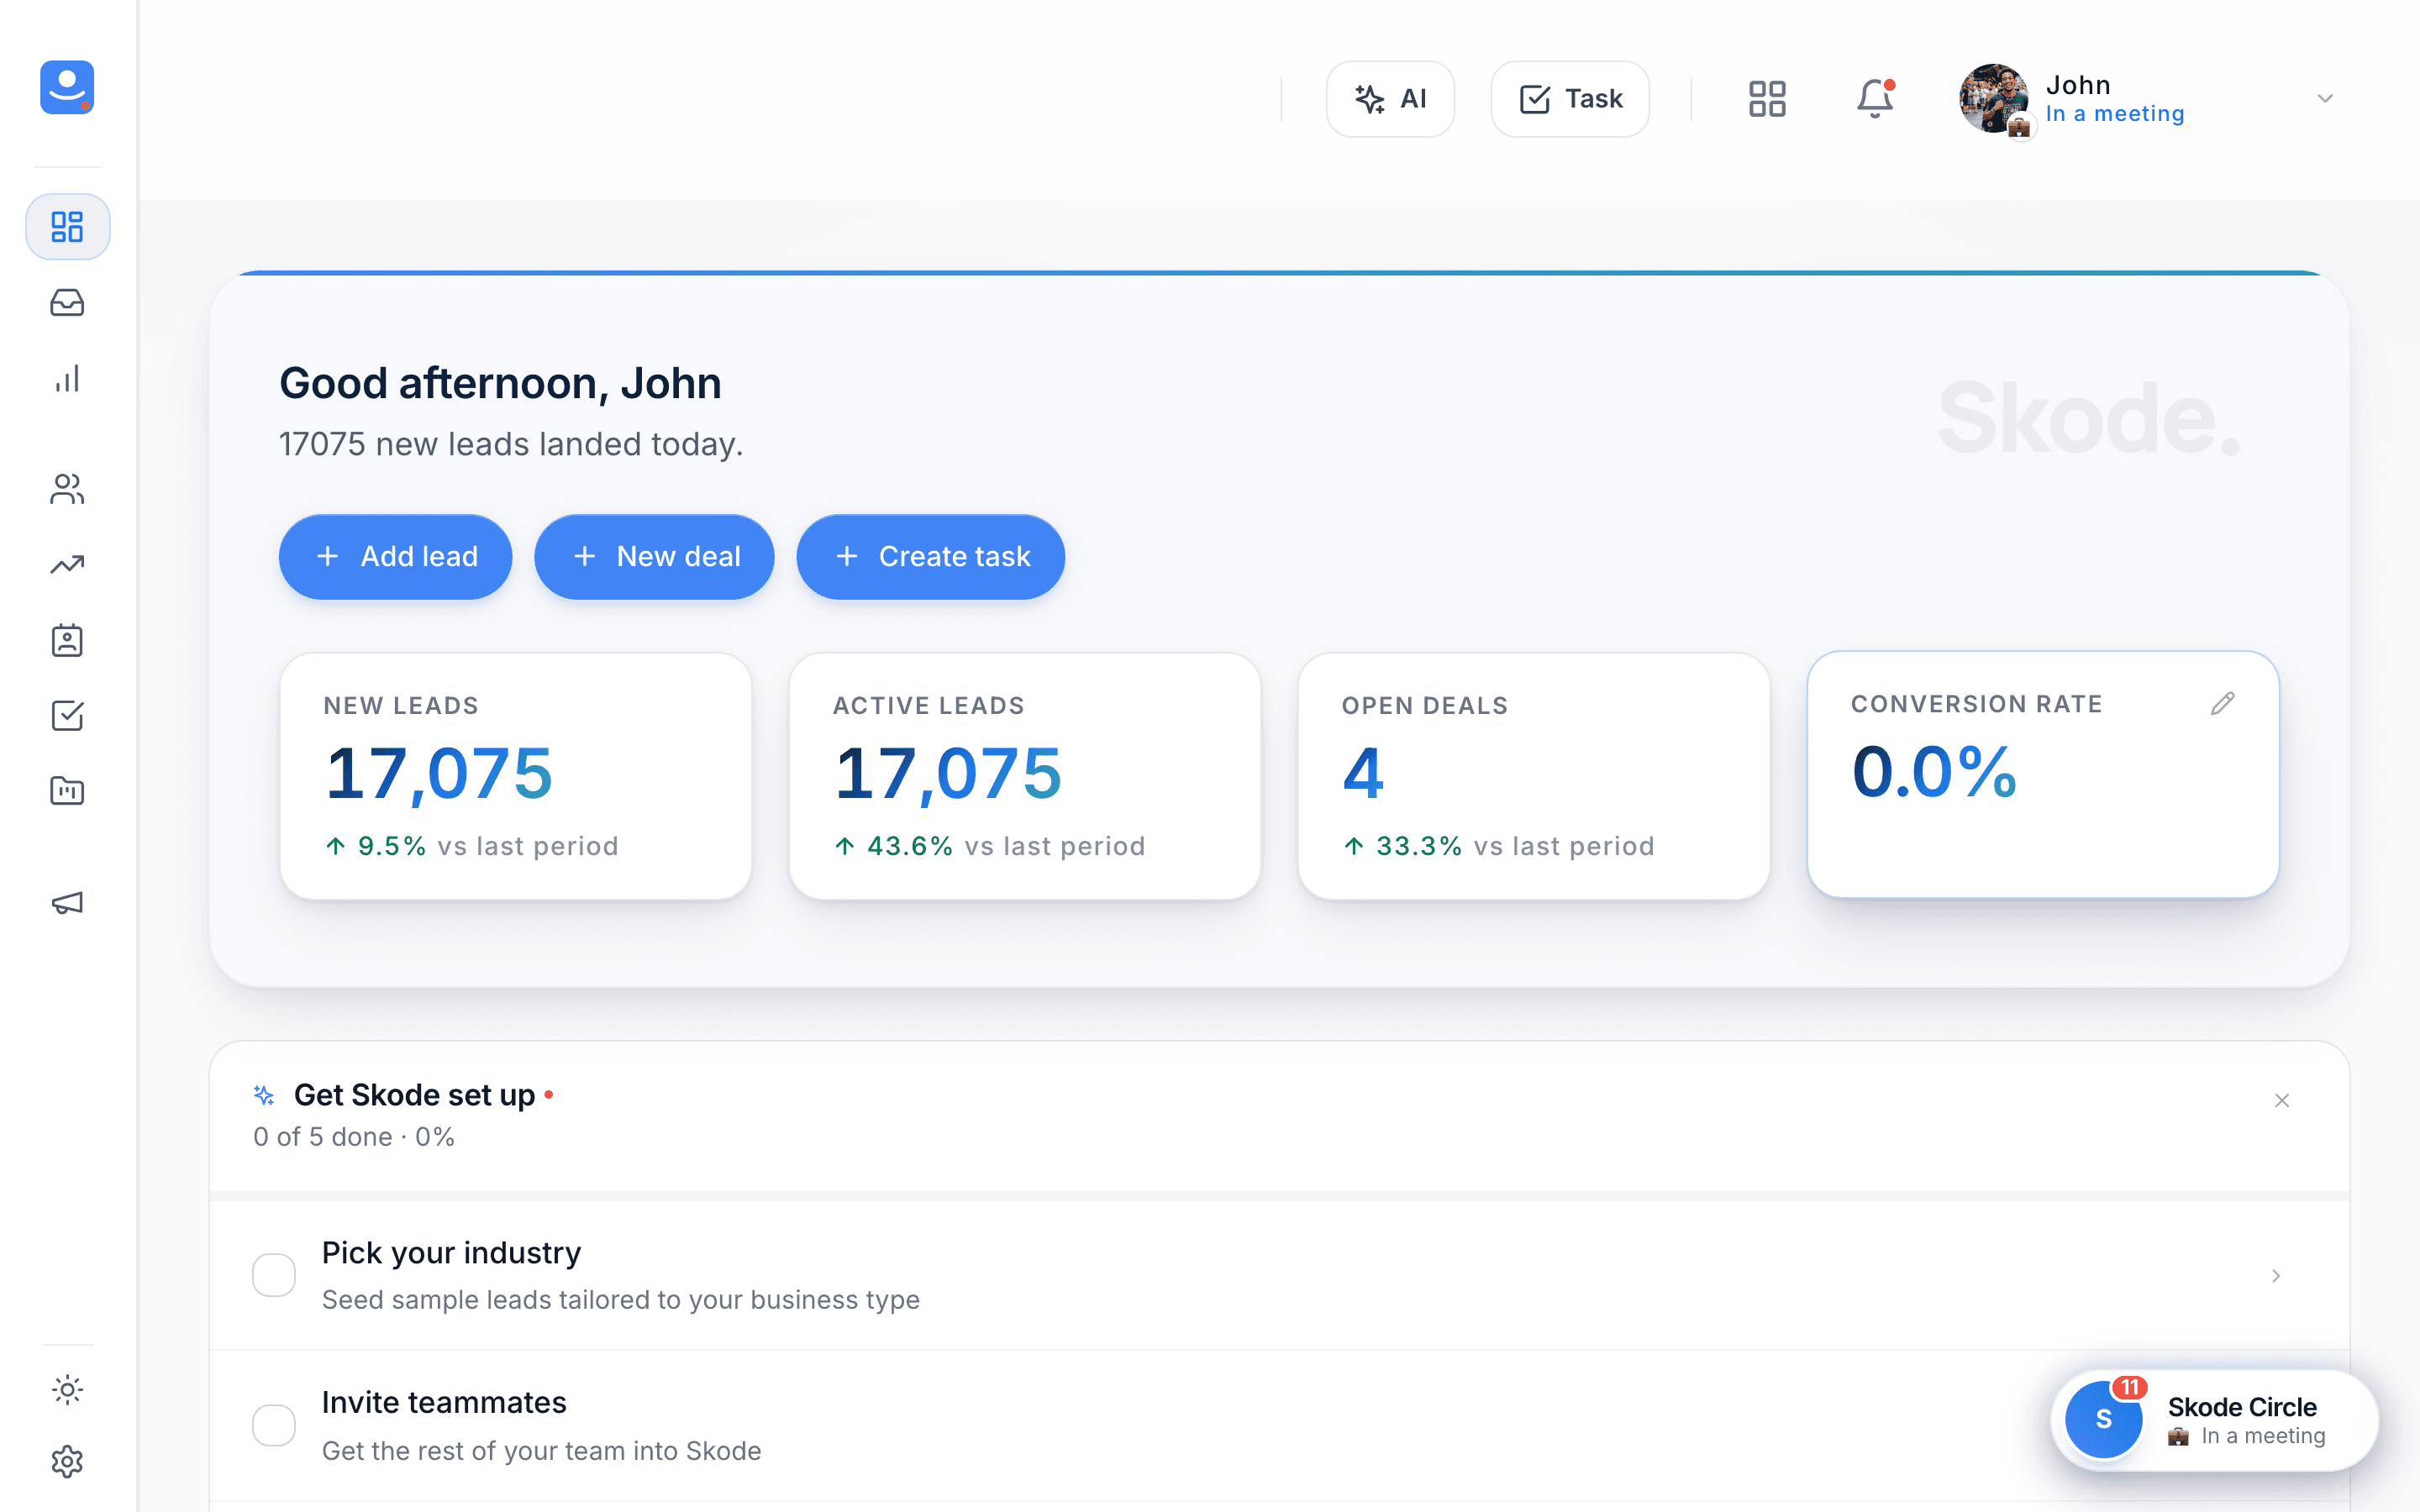Click '17075 new leads landed today.' text
This screenshot has width=2420, height=1512.
click(x=511, y=444)
